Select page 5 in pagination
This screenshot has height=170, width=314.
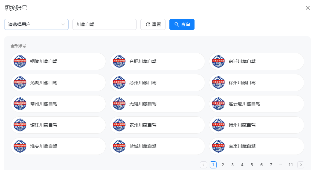[x=252, y=165]
